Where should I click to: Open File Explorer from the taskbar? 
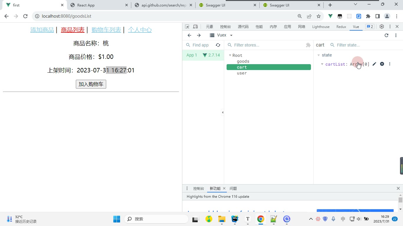pos(222,219)
